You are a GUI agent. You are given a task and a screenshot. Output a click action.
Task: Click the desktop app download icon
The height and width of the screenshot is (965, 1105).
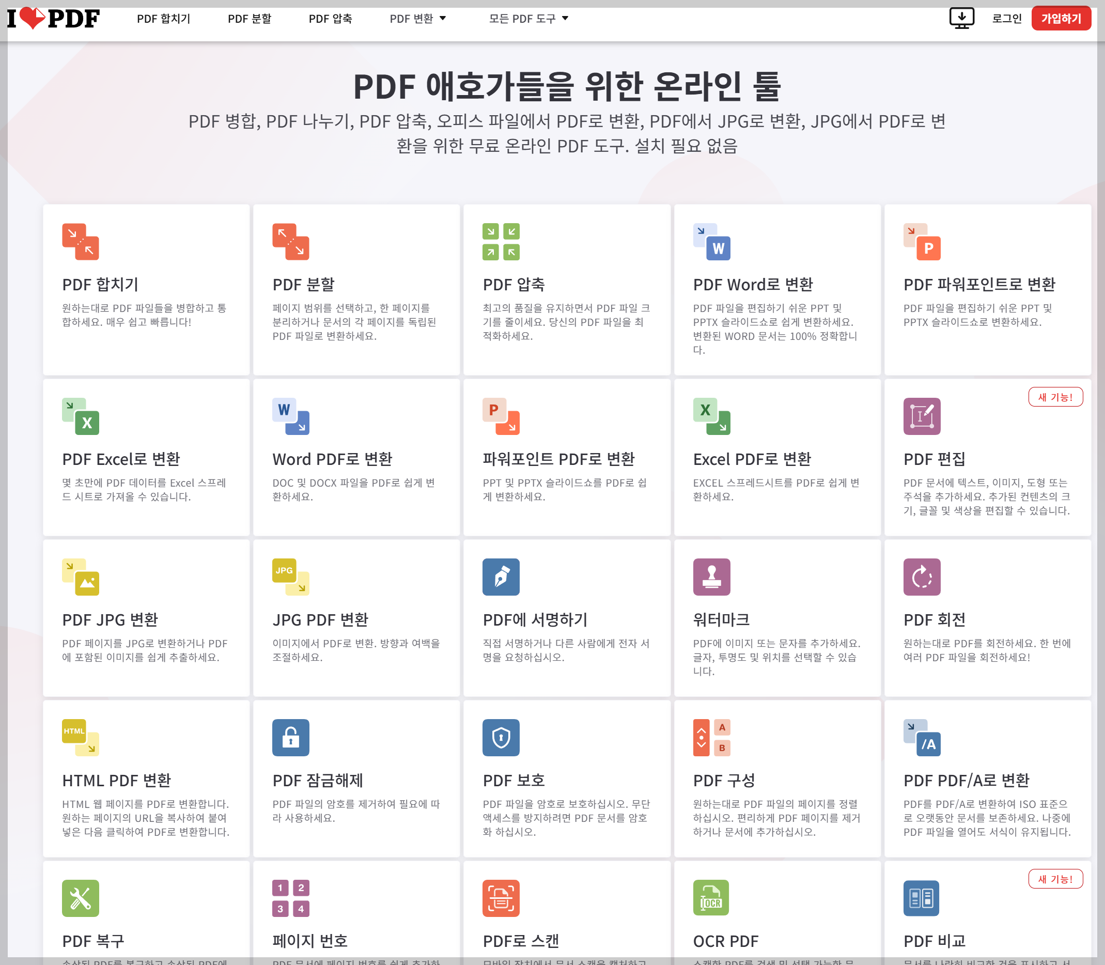point(961,18)
